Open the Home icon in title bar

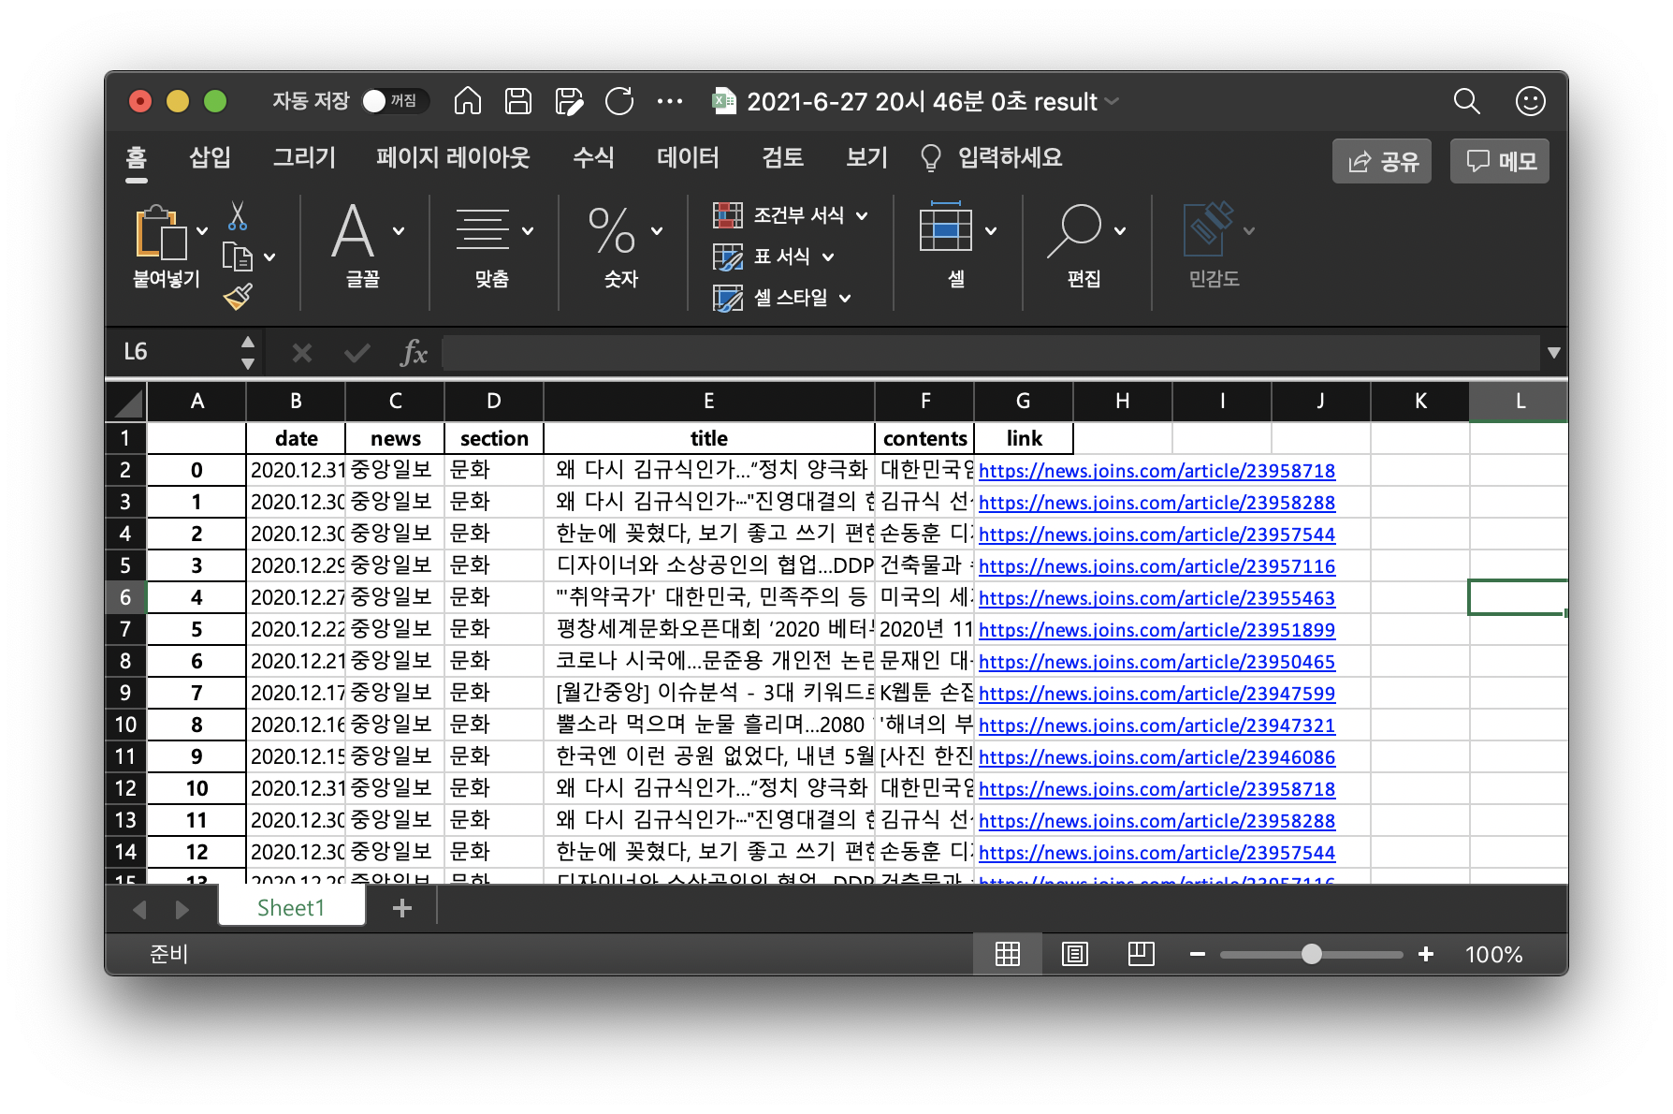(x=468, y=101)
